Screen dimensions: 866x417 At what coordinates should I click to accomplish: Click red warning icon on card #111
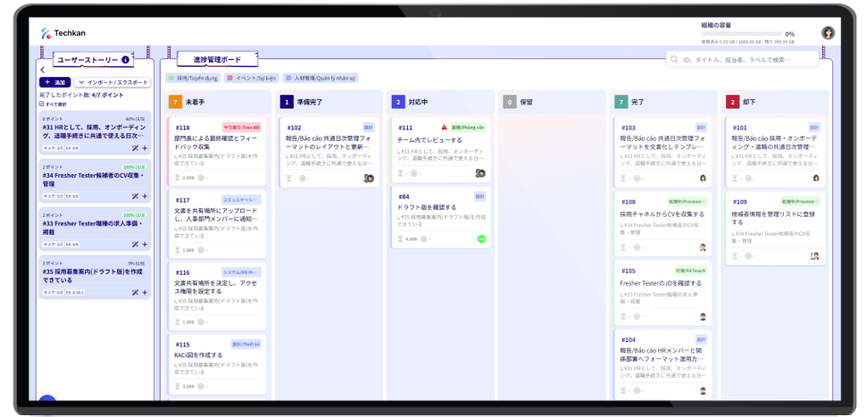(x=445, y=127)
